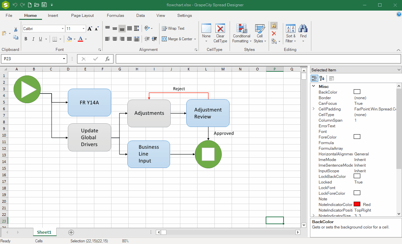
Task: Toggle the Lock cells padlock
Action: tap(274, 25)
